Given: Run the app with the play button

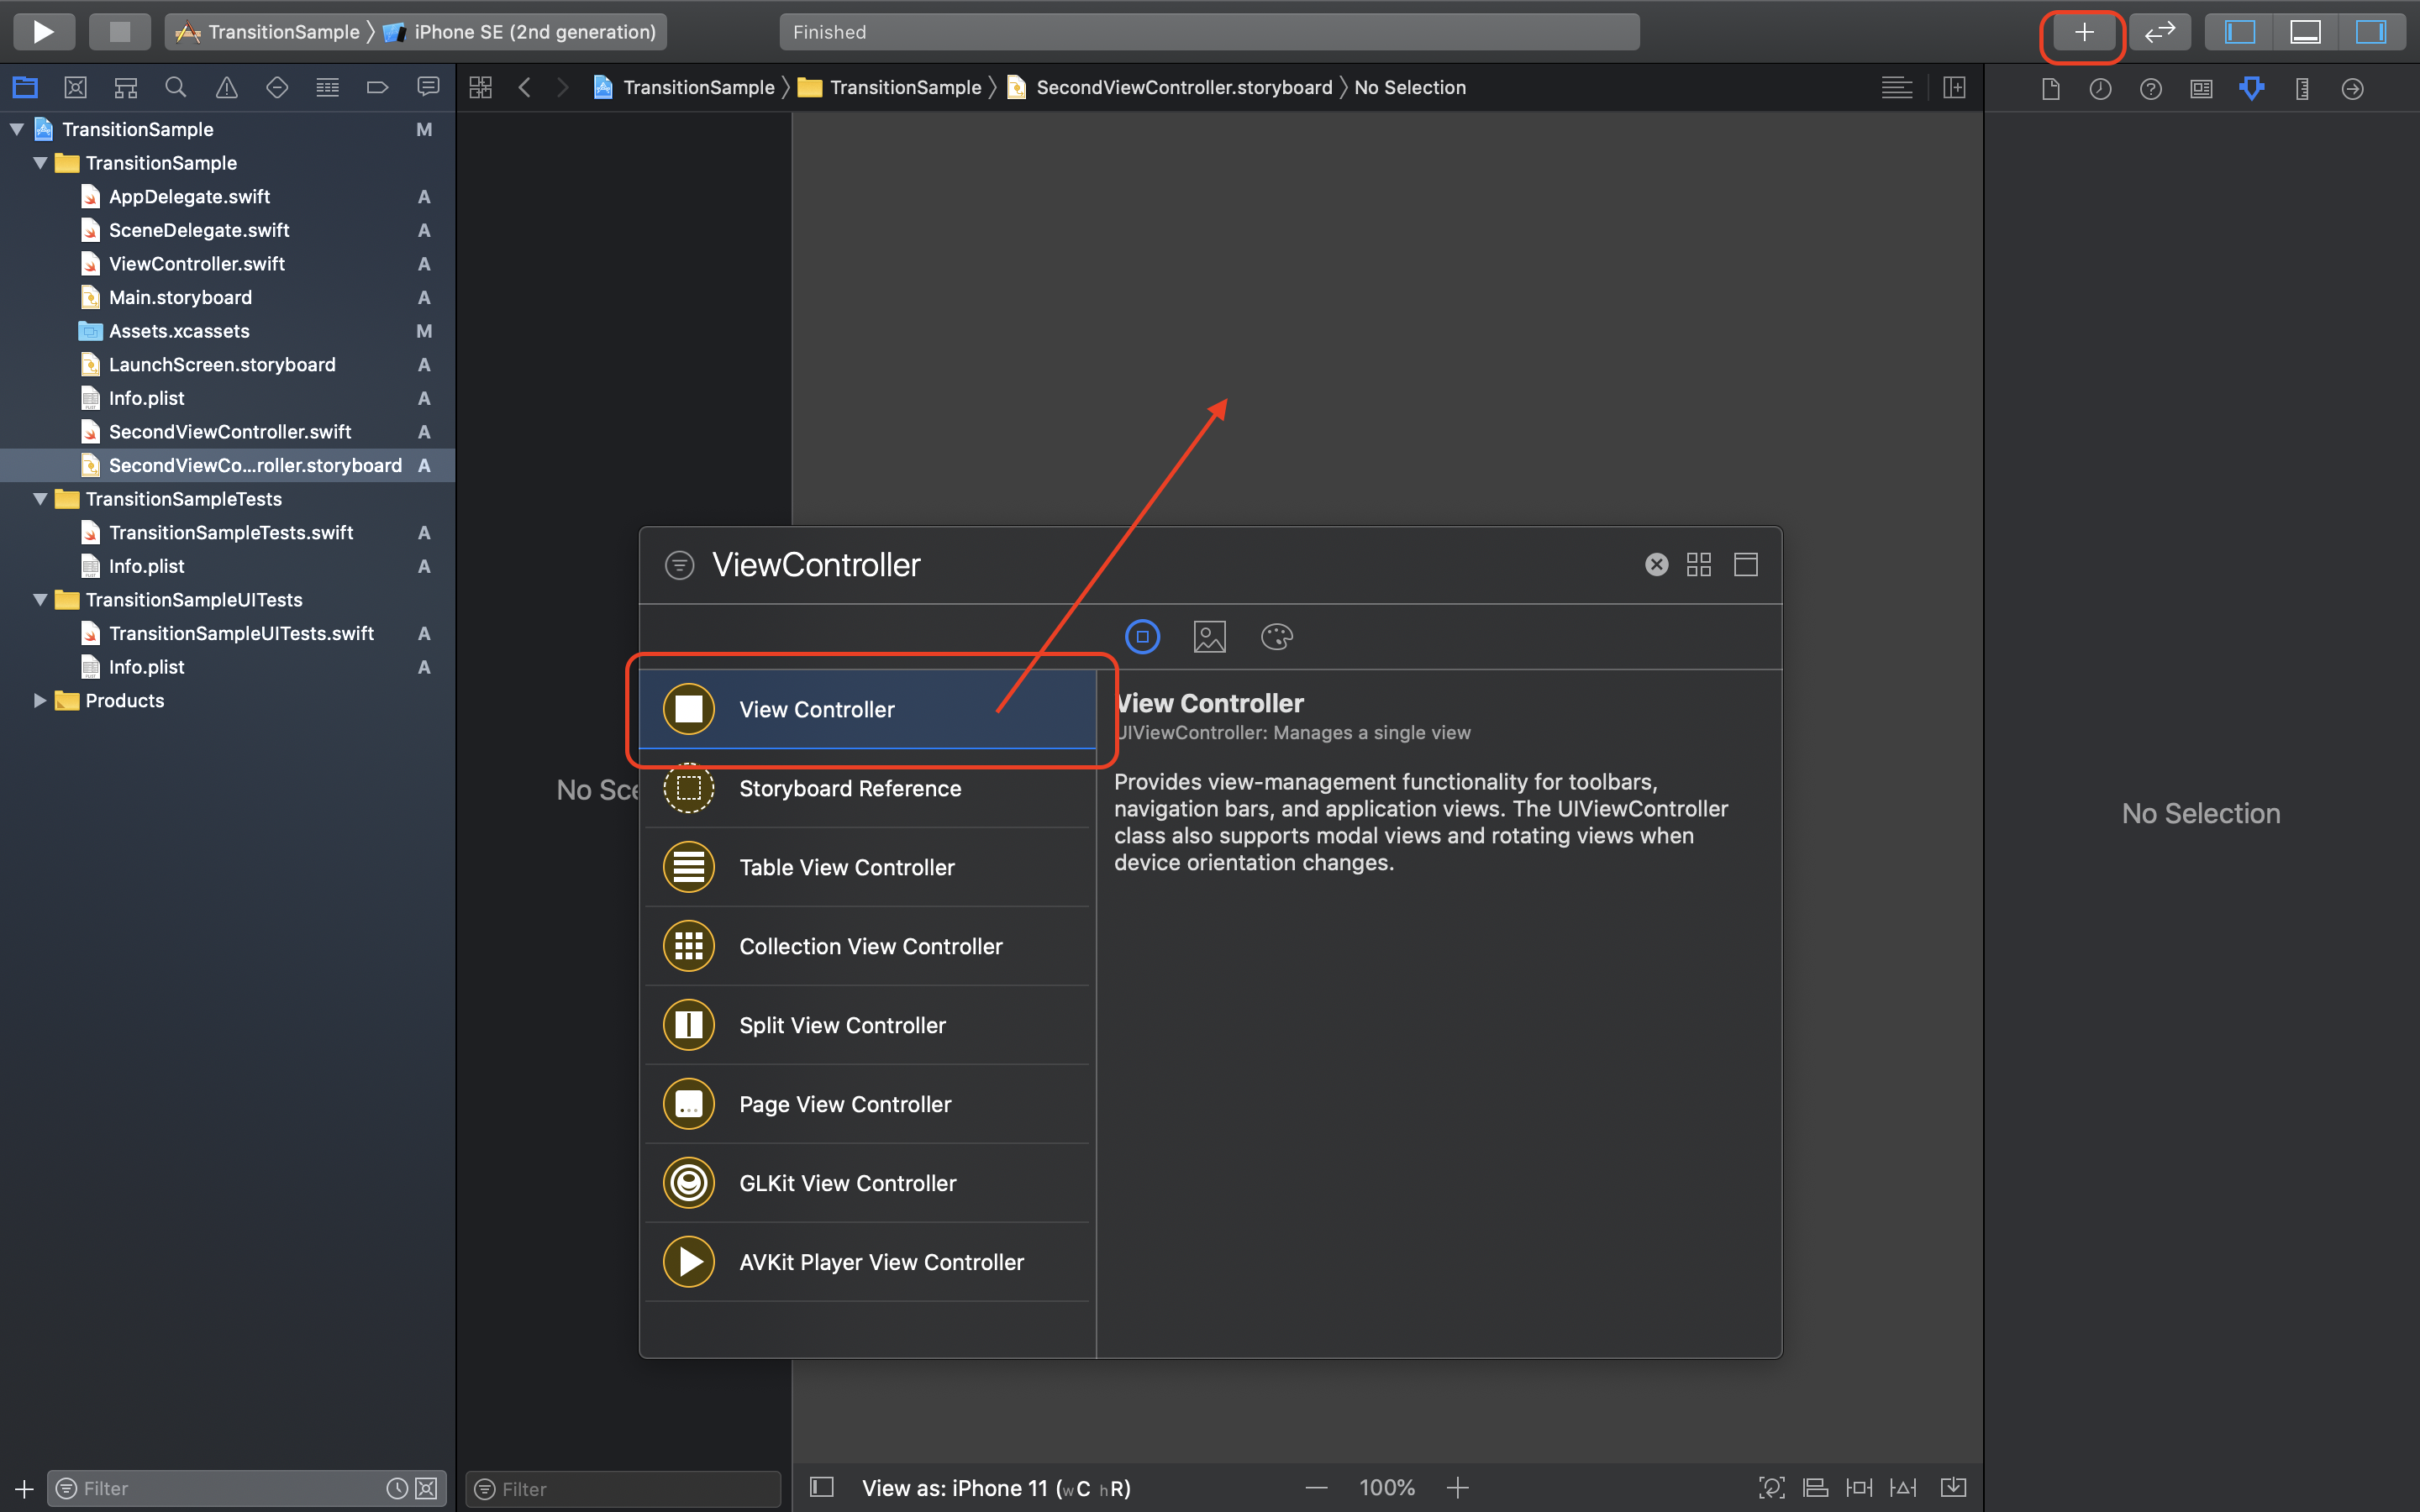Looking at the screenshot, I should [43, 32].
